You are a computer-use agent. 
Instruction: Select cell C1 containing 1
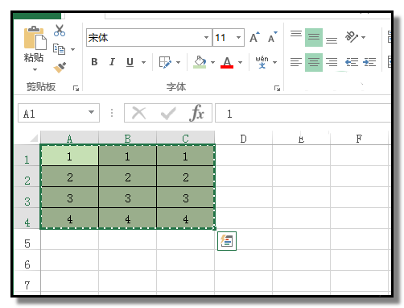point(185,156)
